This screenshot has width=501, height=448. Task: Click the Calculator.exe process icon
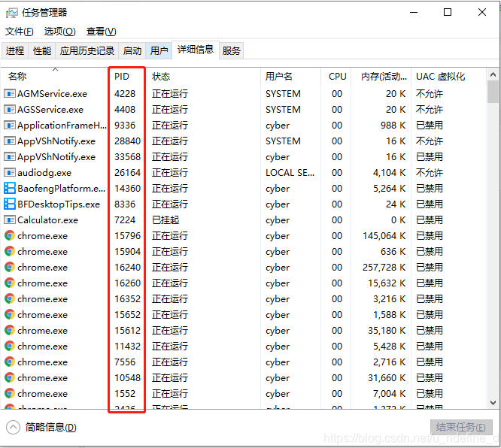click(10, 220)
